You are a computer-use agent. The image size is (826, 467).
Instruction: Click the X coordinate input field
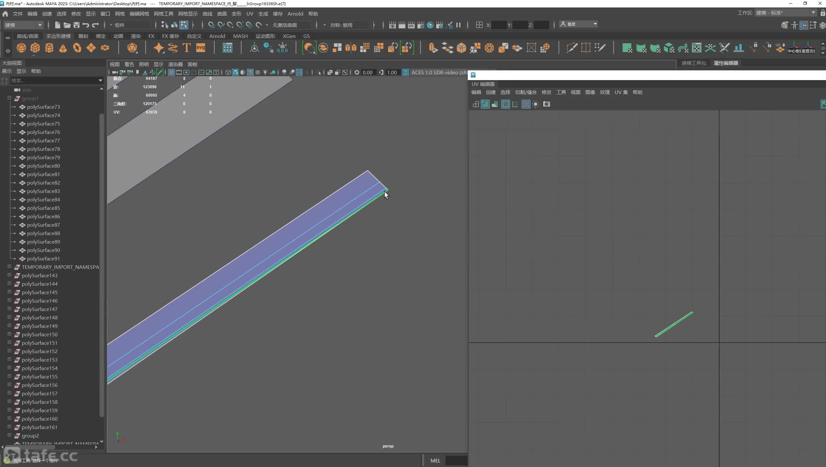click(x=499, y=25)
